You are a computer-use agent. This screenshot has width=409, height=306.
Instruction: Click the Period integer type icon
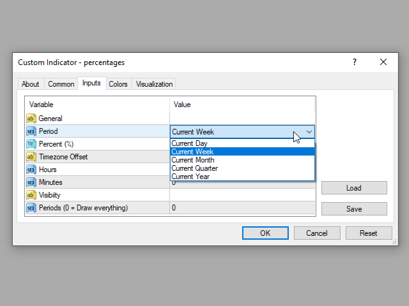click(x=31, y=131)
